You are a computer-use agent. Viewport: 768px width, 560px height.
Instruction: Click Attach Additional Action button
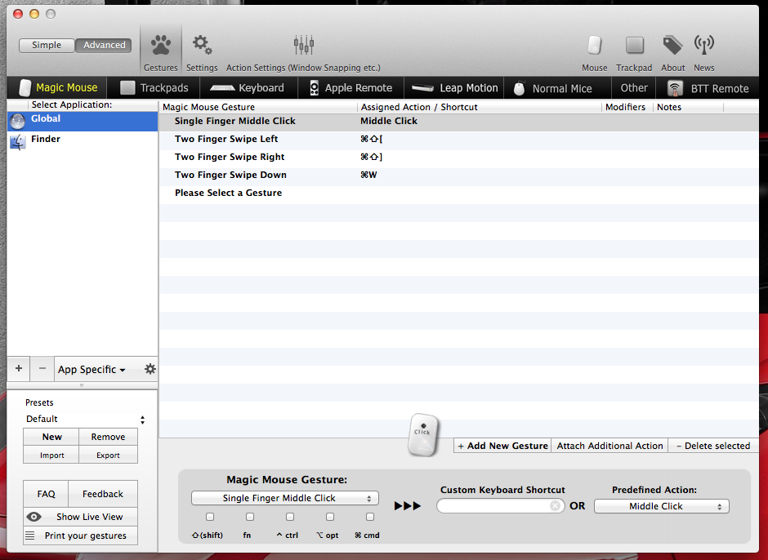pos(609,446)
